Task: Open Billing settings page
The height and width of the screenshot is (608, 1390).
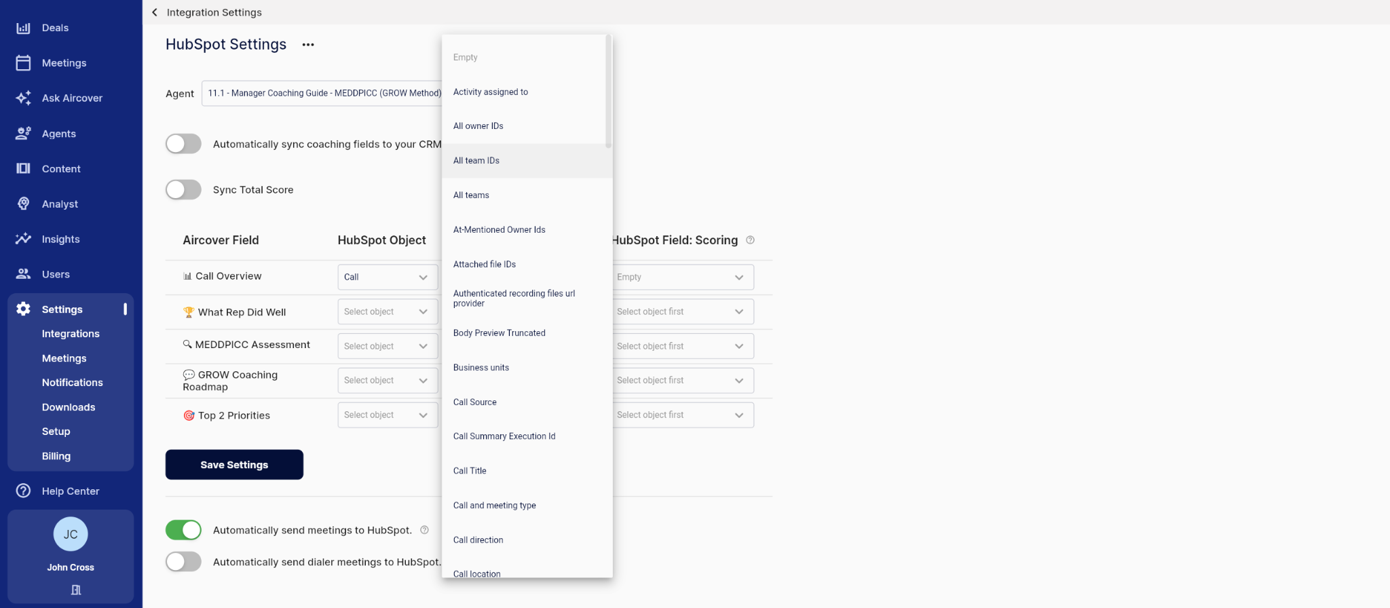Action: (56, 456)
